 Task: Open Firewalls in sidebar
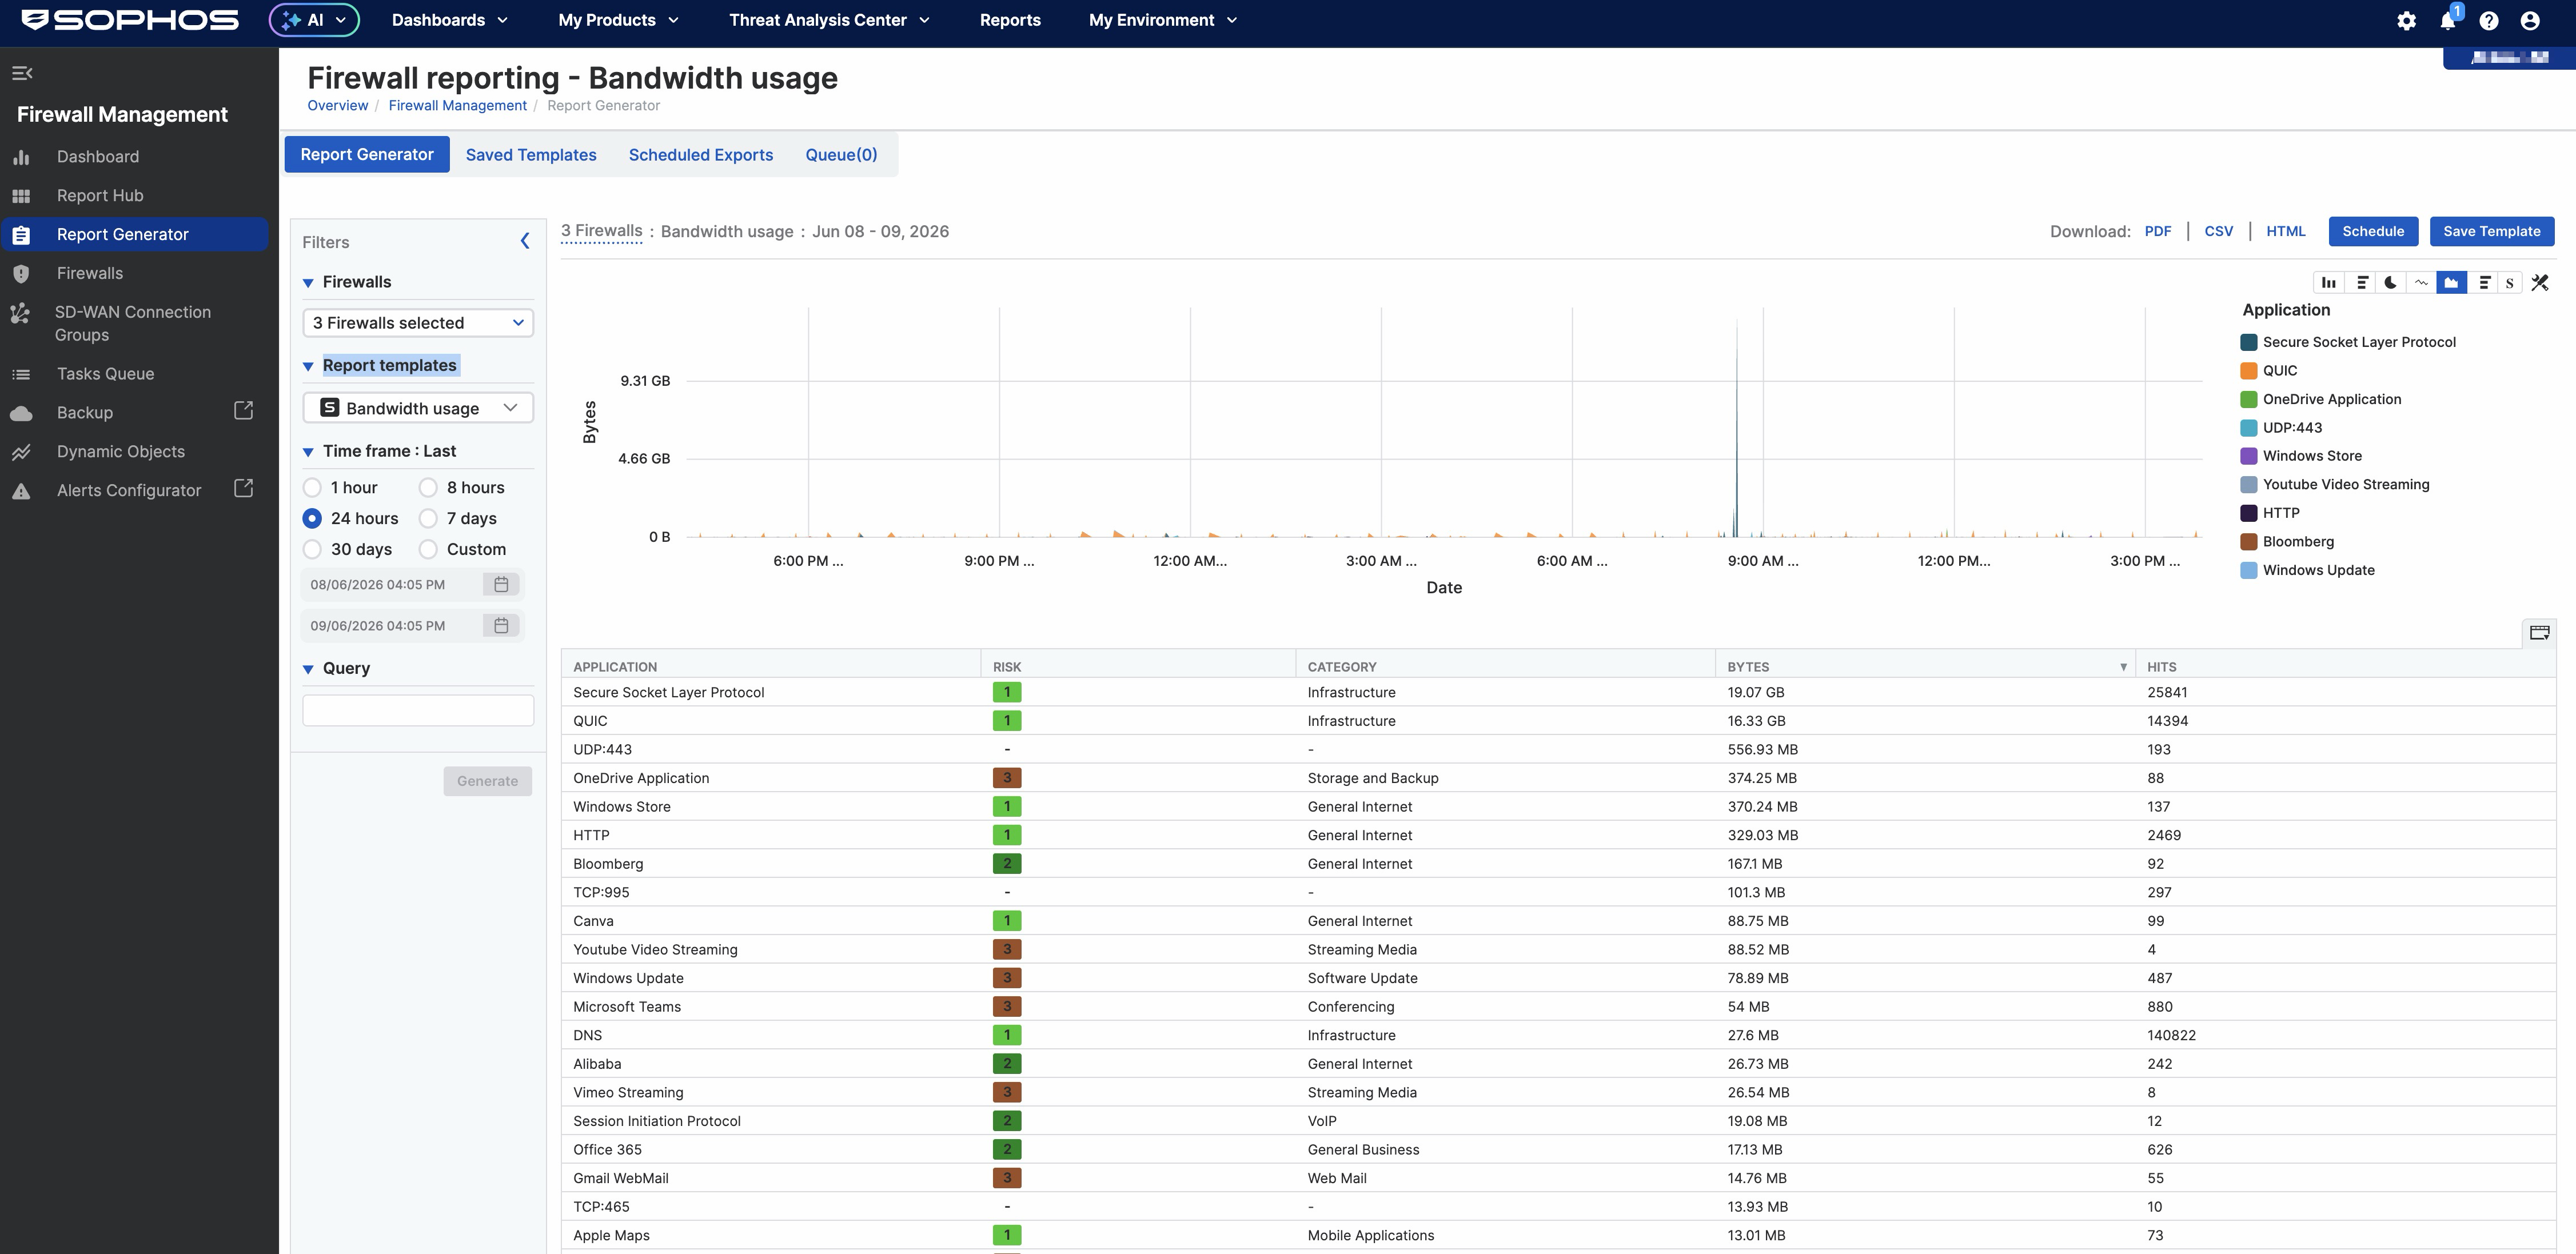(x=90, y=273)
